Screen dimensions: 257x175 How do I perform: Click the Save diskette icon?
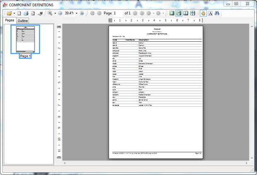click(33, 13)
